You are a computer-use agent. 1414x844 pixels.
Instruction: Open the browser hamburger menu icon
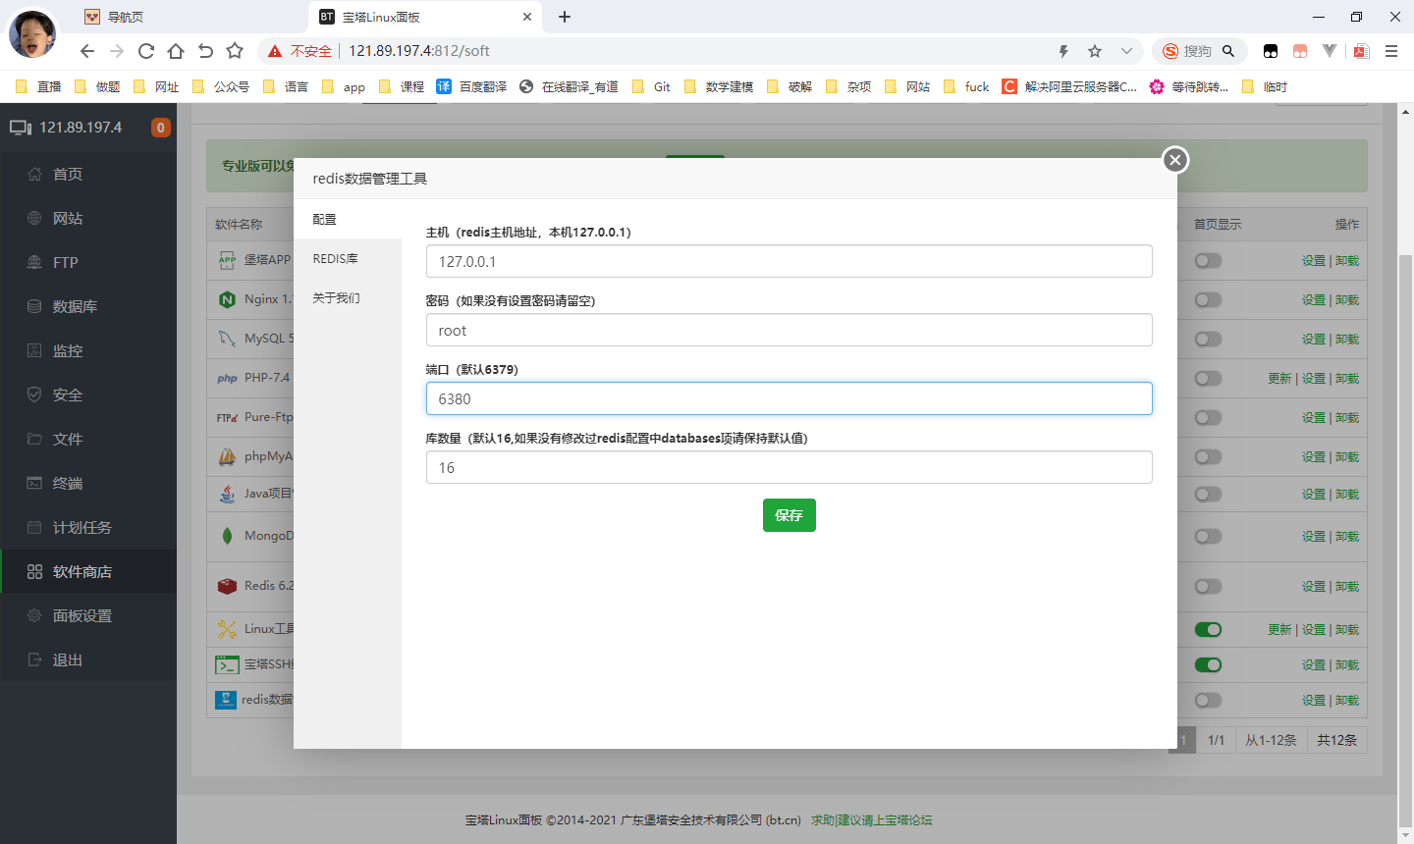click(1391, 51)
